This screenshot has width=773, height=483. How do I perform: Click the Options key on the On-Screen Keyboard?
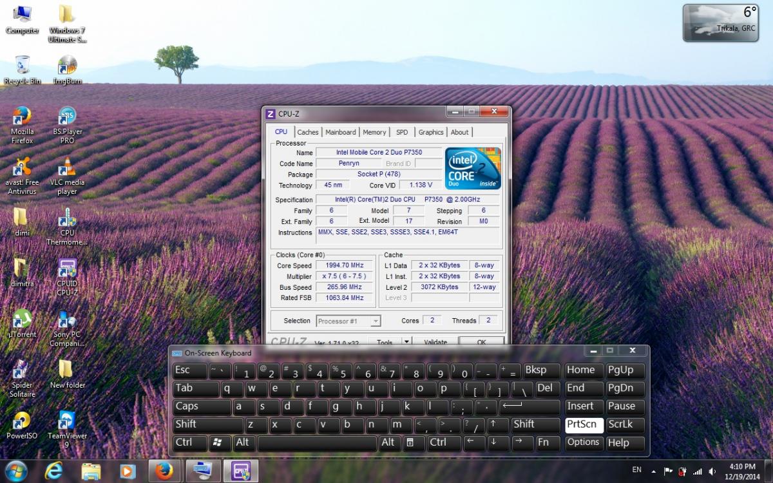[584, 442]
